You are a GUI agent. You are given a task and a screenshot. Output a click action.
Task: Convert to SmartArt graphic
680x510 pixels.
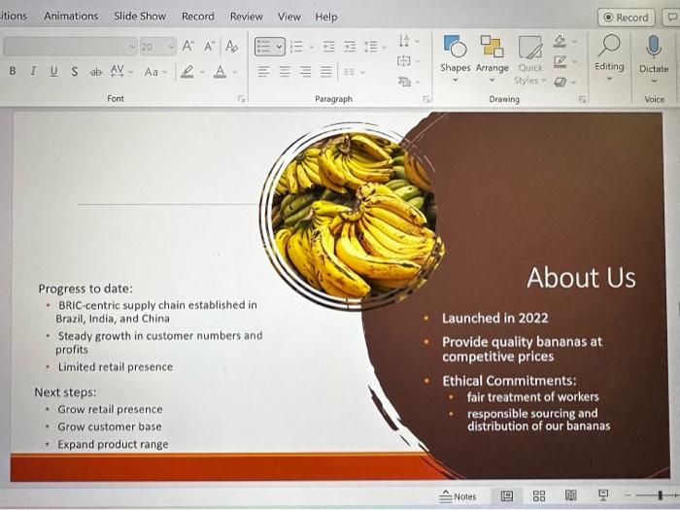(x=408, y=81)
